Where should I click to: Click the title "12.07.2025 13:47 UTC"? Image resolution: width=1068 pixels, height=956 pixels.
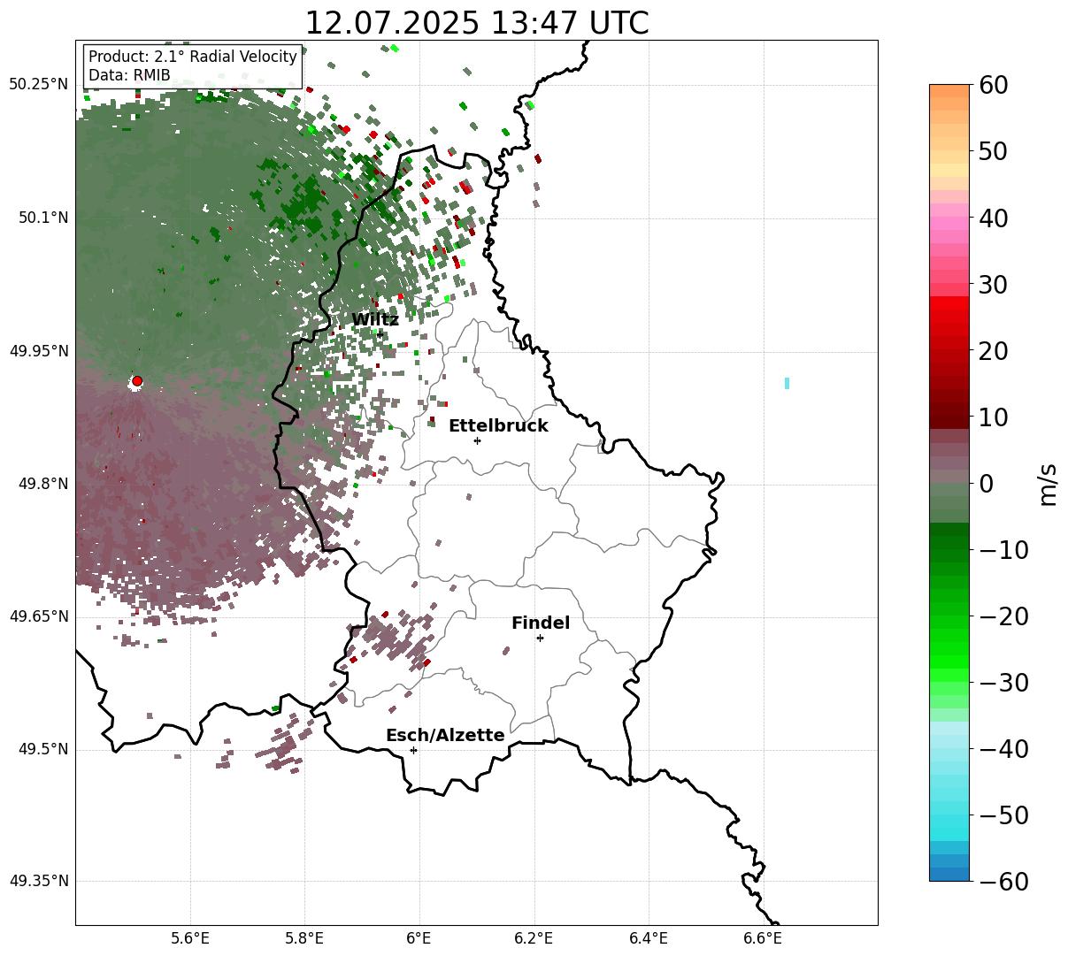tap(476, 23)
